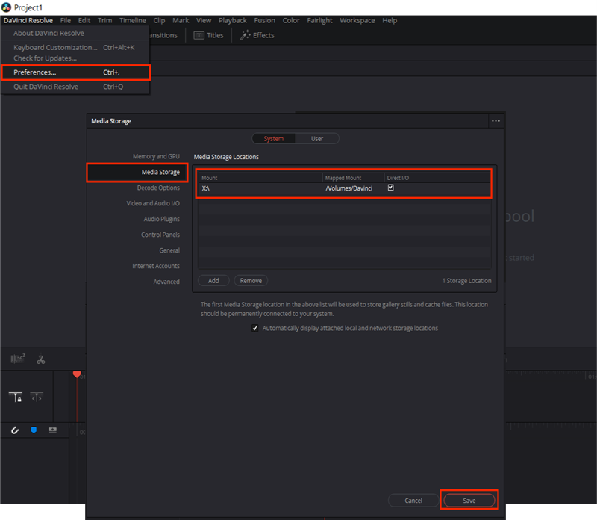
Task: Click the DaVinci Resolve logo in title bar
Action: tap(7, 7)
